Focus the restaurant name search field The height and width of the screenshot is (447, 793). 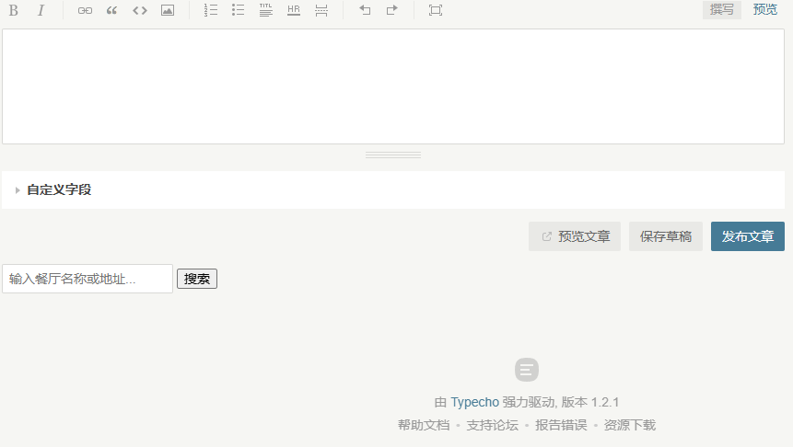(x=87, y=279)
